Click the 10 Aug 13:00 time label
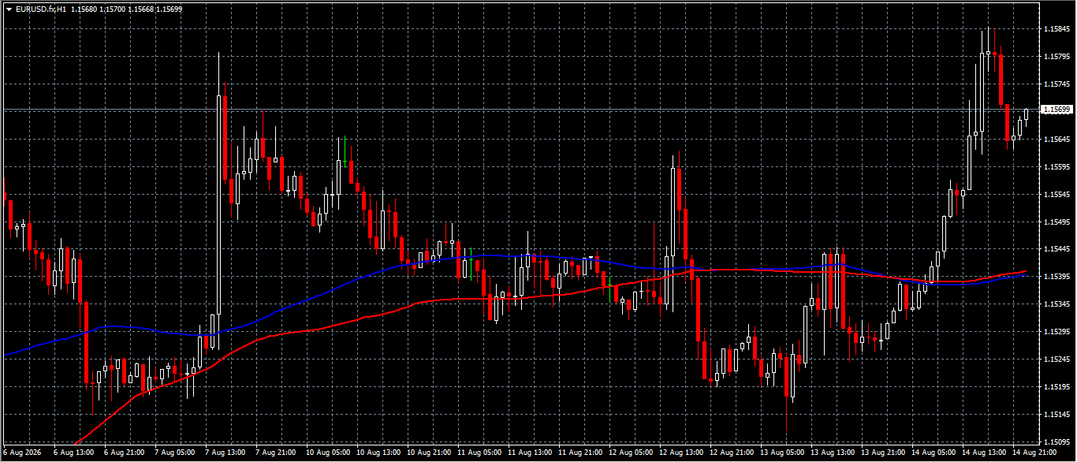This screenshot has height=462, width=1077. coord(378,453)
